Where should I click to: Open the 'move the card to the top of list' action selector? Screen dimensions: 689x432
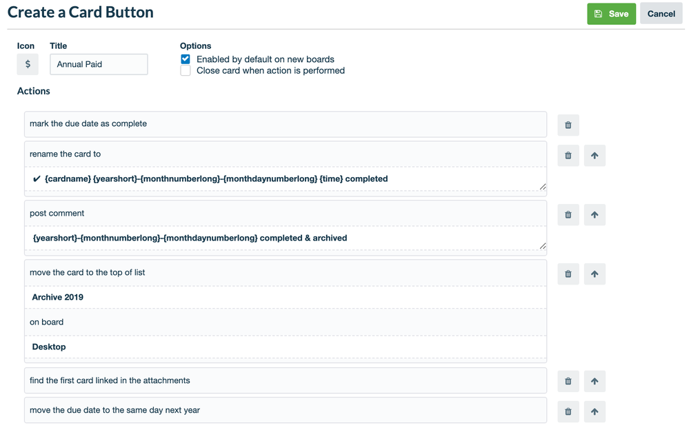point(285,272)
